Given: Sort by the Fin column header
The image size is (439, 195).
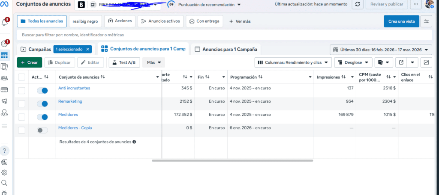Looking at the screenshot, I should coord(204,77).
